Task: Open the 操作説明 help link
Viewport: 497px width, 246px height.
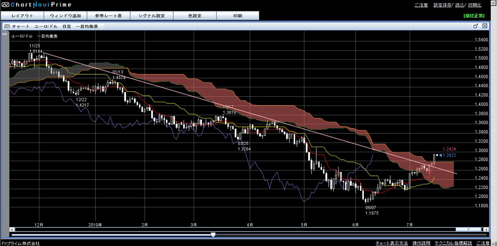Action: [421, 243]
